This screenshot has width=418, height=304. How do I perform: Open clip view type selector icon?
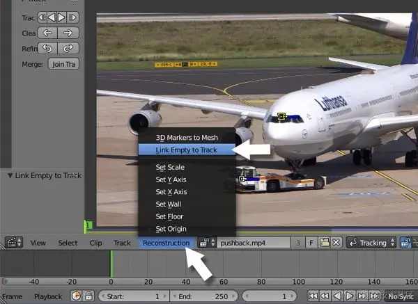(405, 243)
